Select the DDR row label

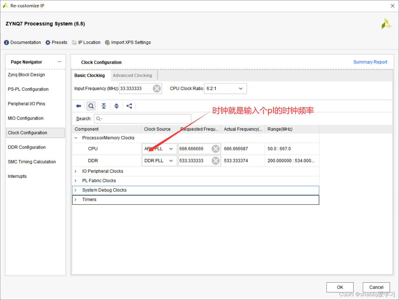coord(93,161)
